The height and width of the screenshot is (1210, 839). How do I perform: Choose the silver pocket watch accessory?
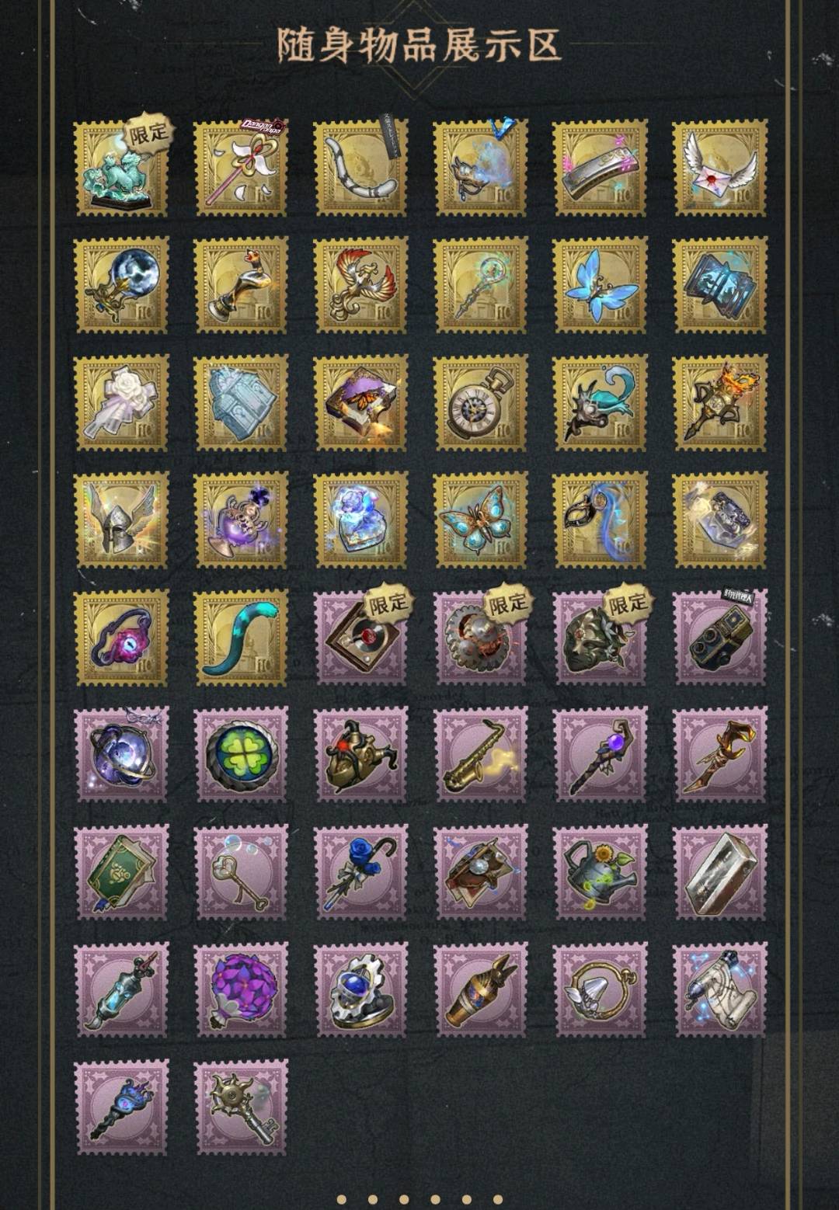pos(480,402)
